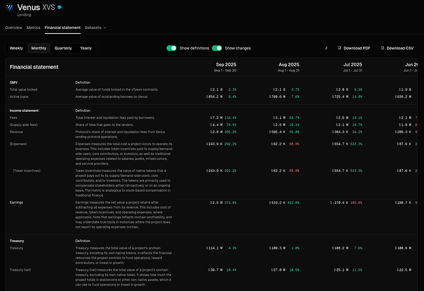
Task: Click the Treasury (net) row label
Action: (20, 270)
